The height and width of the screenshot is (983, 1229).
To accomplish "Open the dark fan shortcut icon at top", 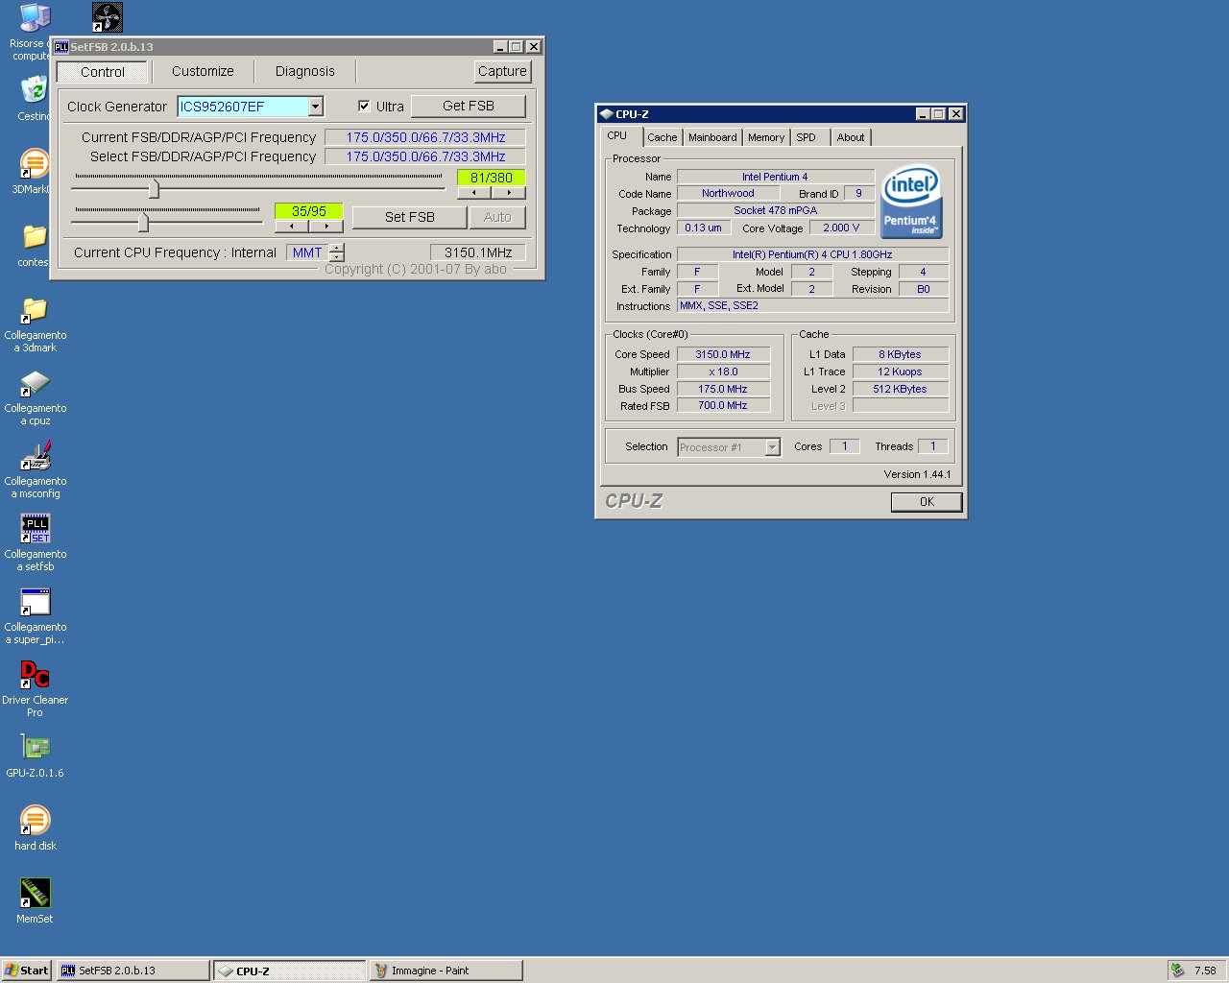I will click(107, 17).
